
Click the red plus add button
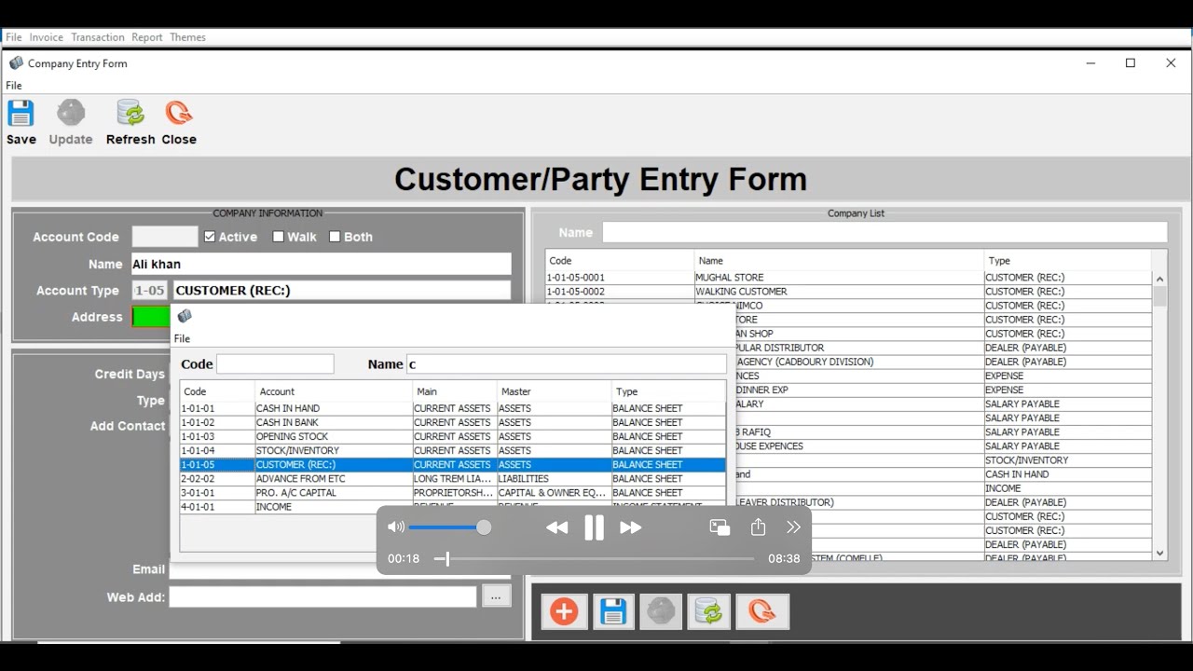coord(564,611)
